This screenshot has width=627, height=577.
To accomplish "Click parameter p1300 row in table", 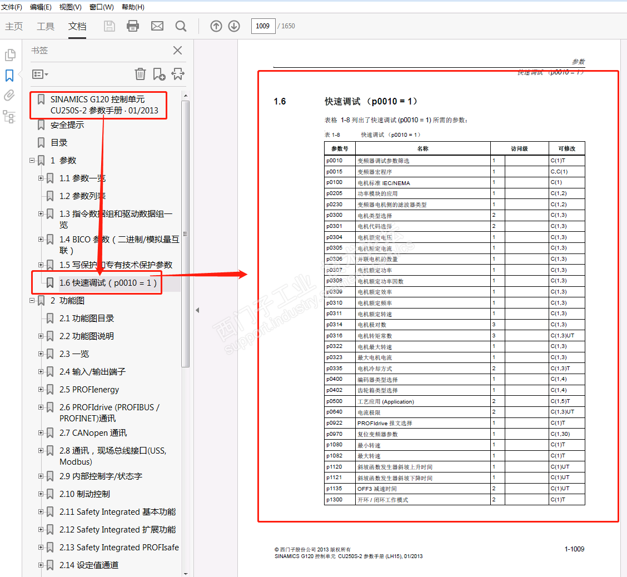I will (454, 499).
